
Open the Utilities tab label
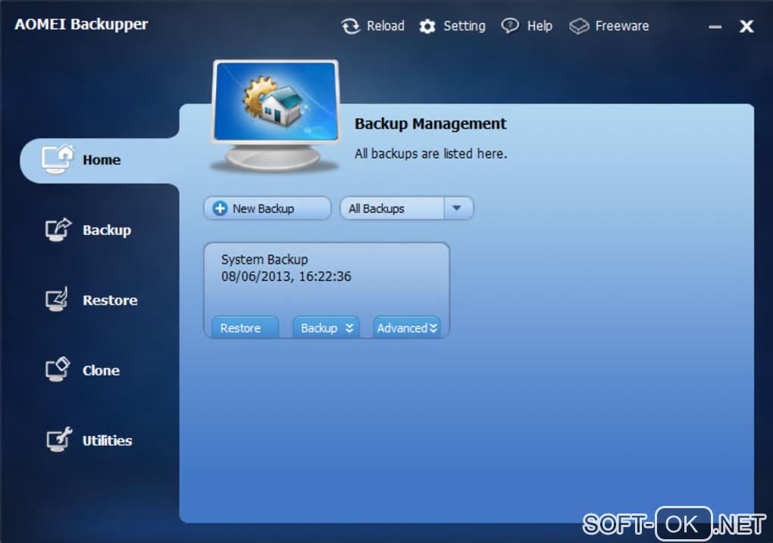click(108, 441)
